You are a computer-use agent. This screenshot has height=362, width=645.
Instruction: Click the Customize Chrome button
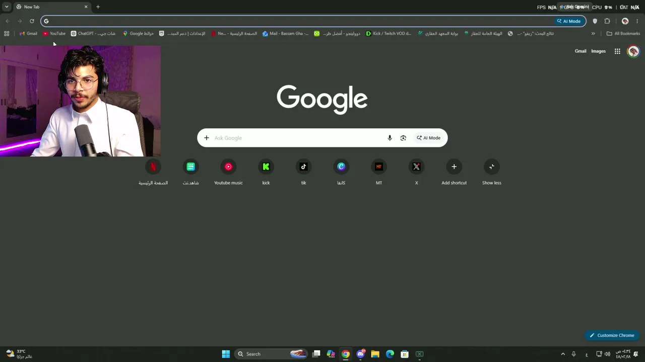click(x=612, y=335)
